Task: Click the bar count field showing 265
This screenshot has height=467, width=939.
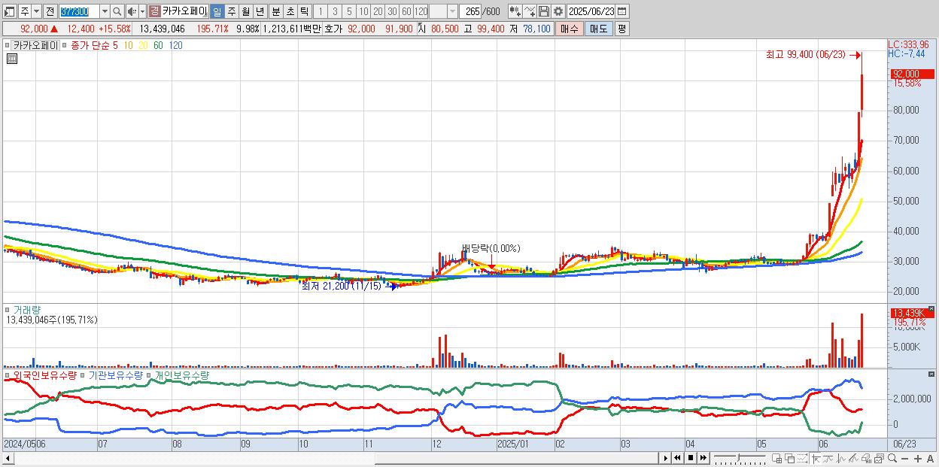Action: (471, 11)
